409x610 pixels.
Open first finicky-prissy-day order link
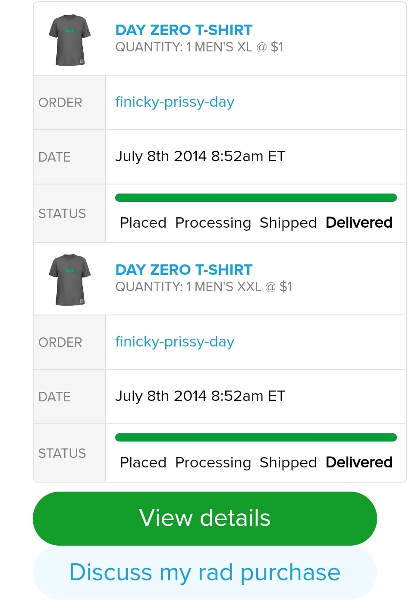[175, 102]
